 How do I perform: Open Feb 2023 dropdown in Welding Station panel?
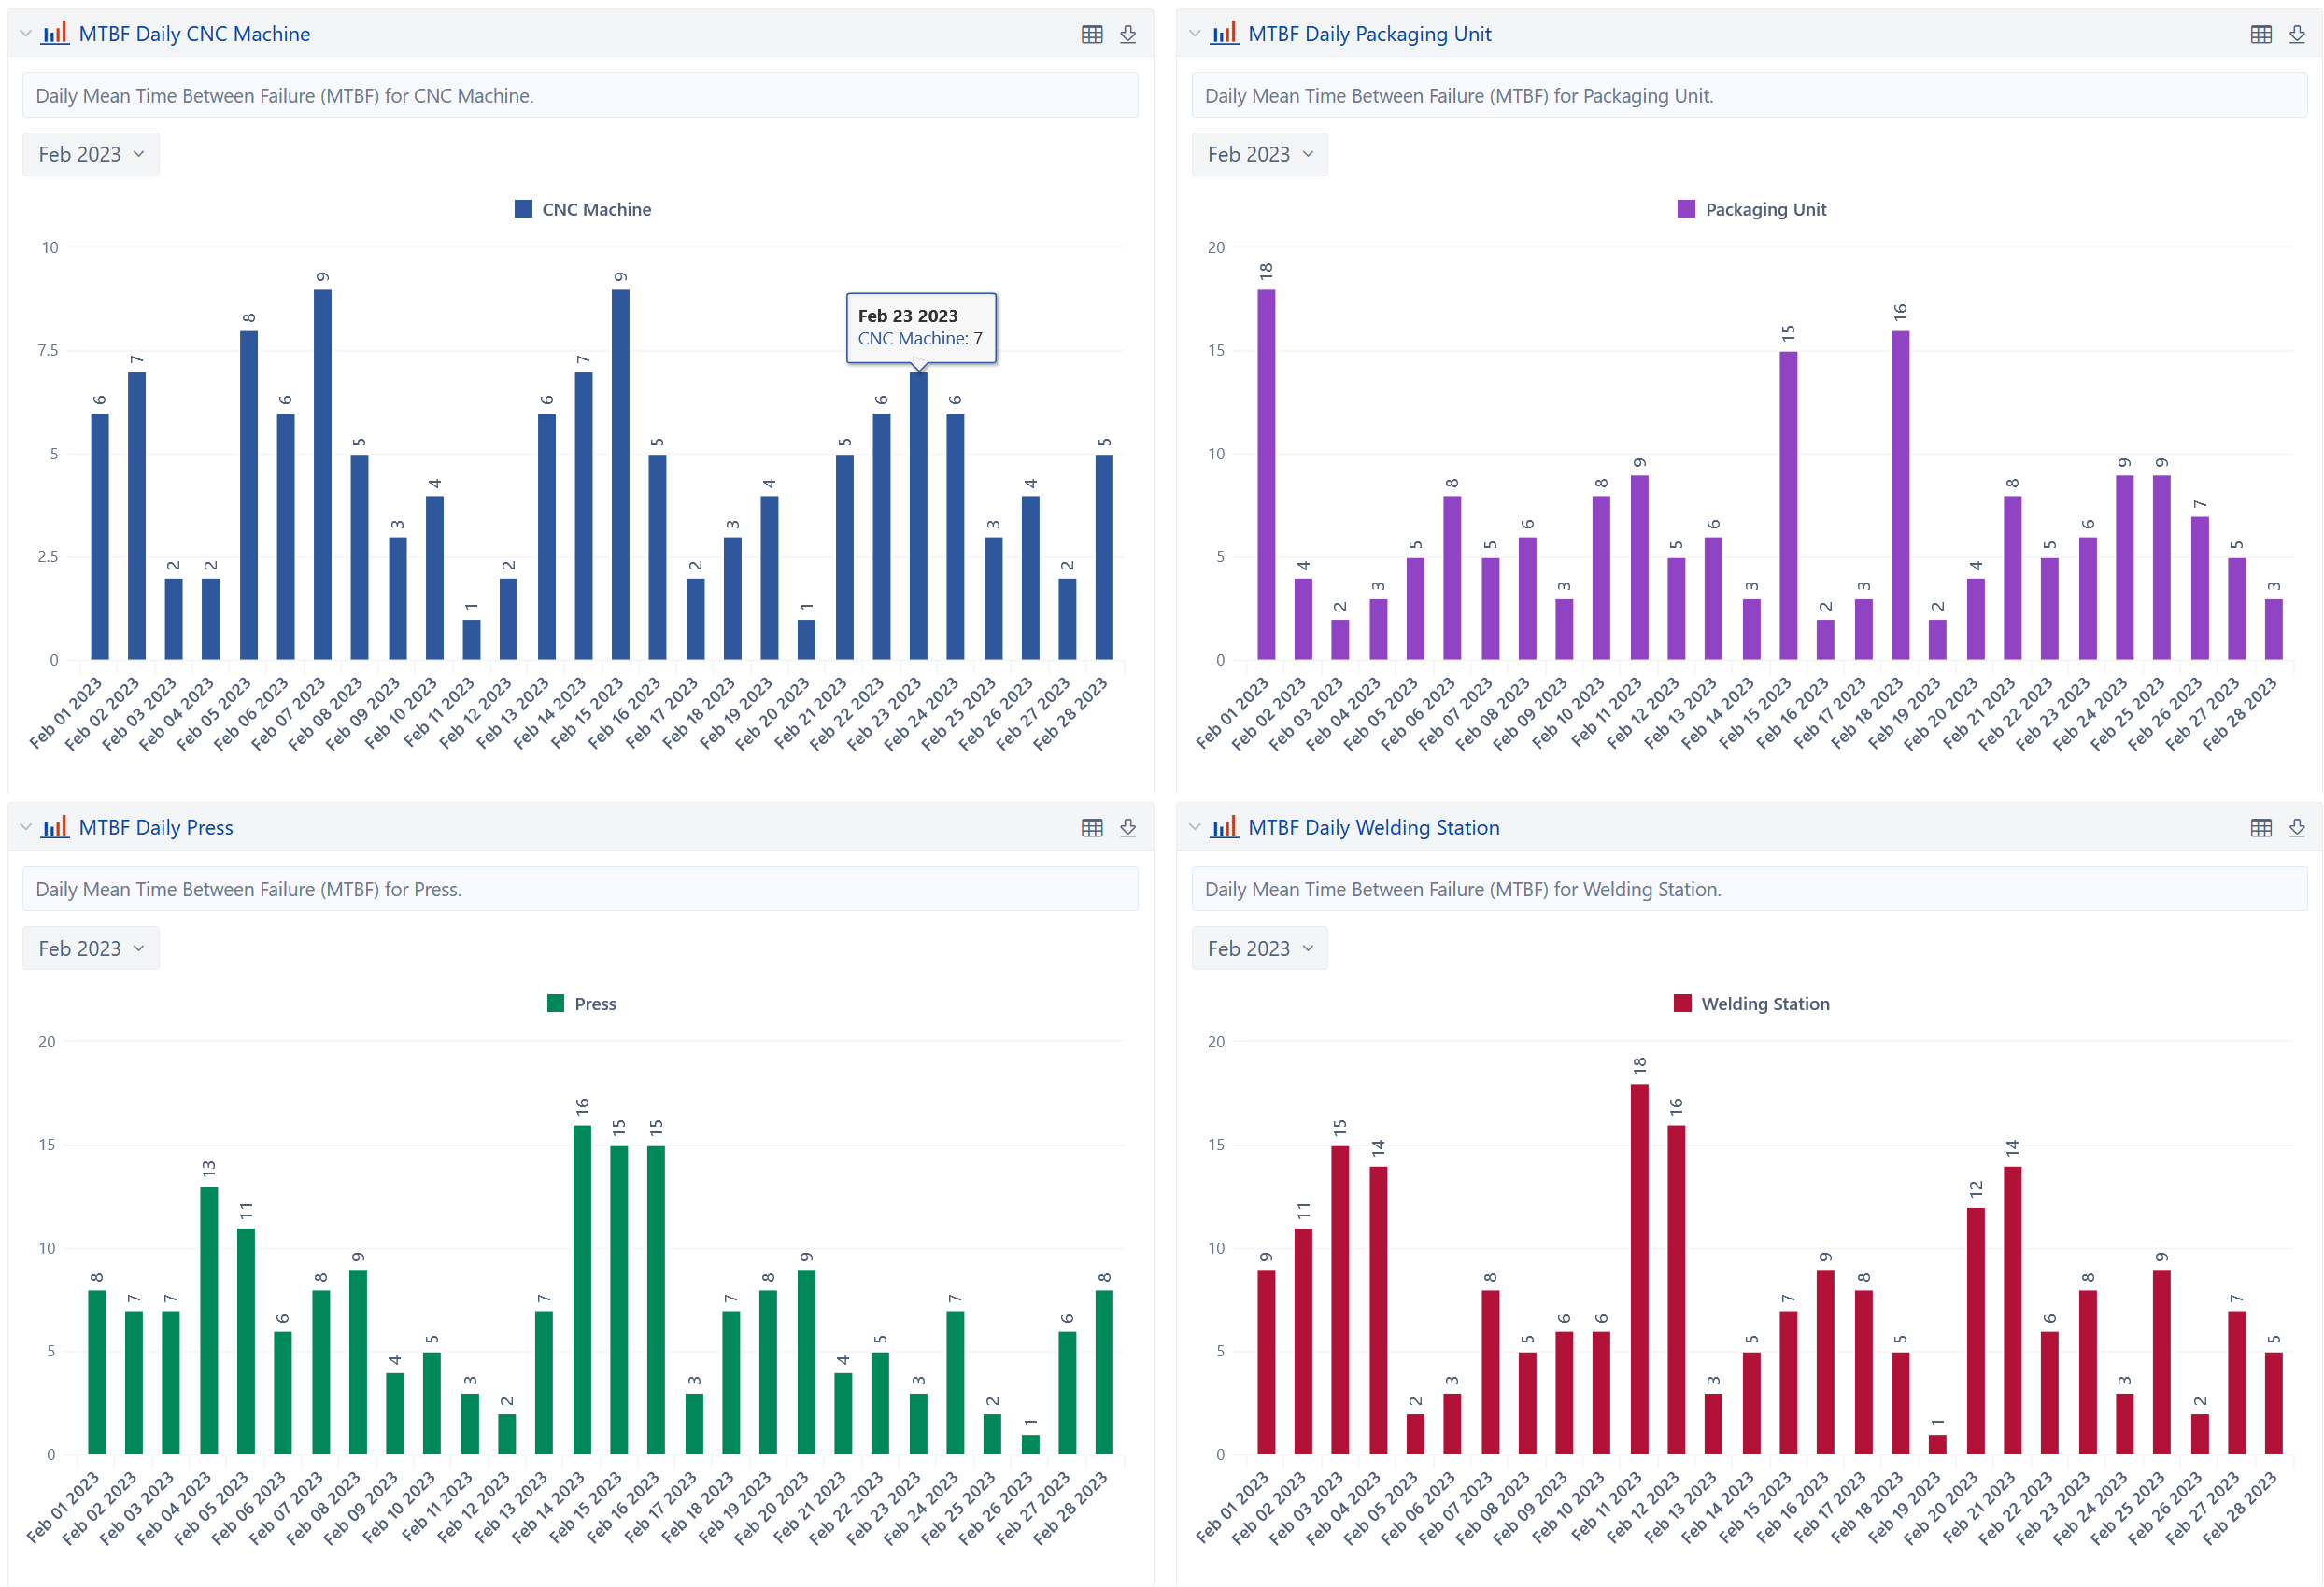tap(1260, 948)
